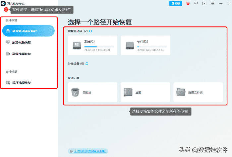Viewport: 232px width, 157px height.
Task: Click the C: drive usage bar
Action: [99, 47]
